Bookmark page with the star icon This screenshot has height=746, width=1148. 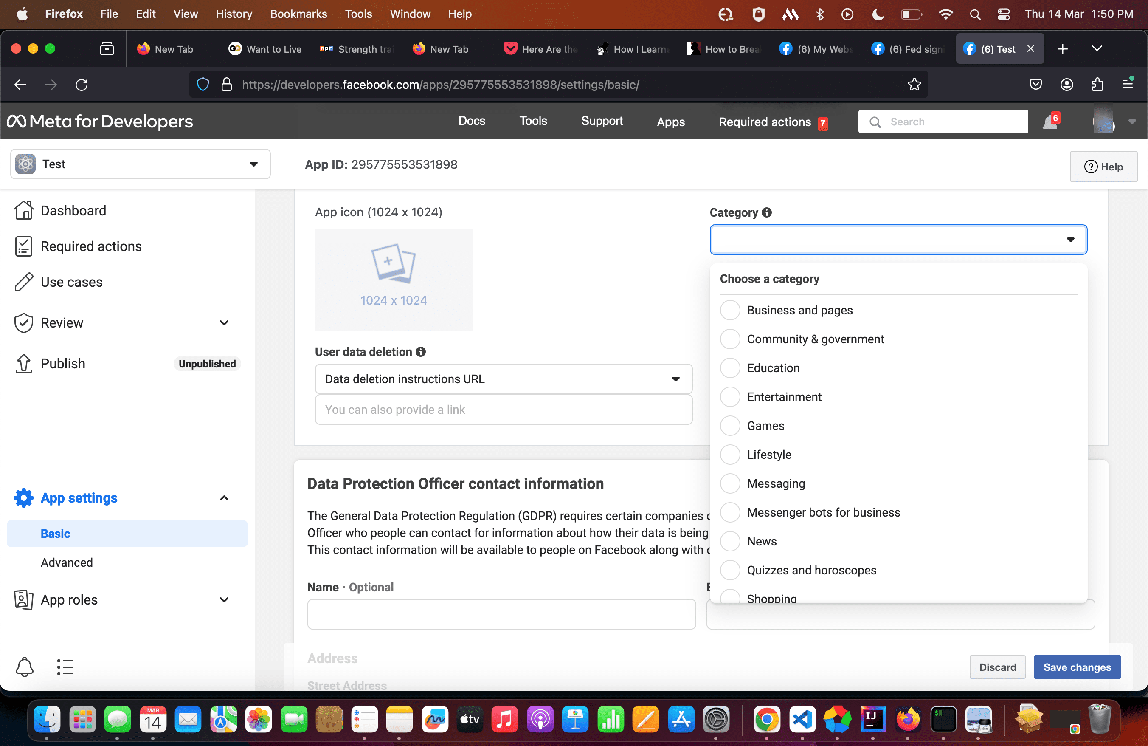[x=914, y=85]
